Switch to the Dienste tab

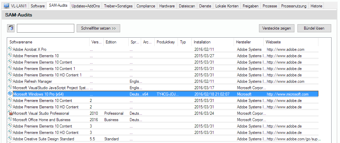tap(205, 6)
